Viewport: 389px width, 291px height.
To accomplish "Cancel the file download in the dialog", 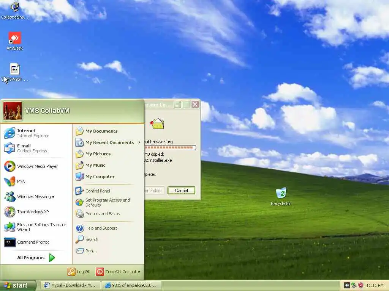I will coord(181,191).
